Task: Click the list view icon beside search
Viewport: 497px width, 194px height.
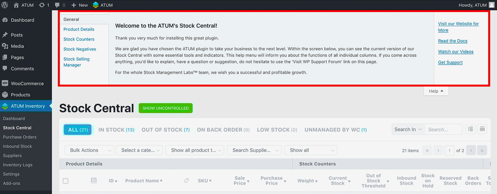Action: point(471,129)
